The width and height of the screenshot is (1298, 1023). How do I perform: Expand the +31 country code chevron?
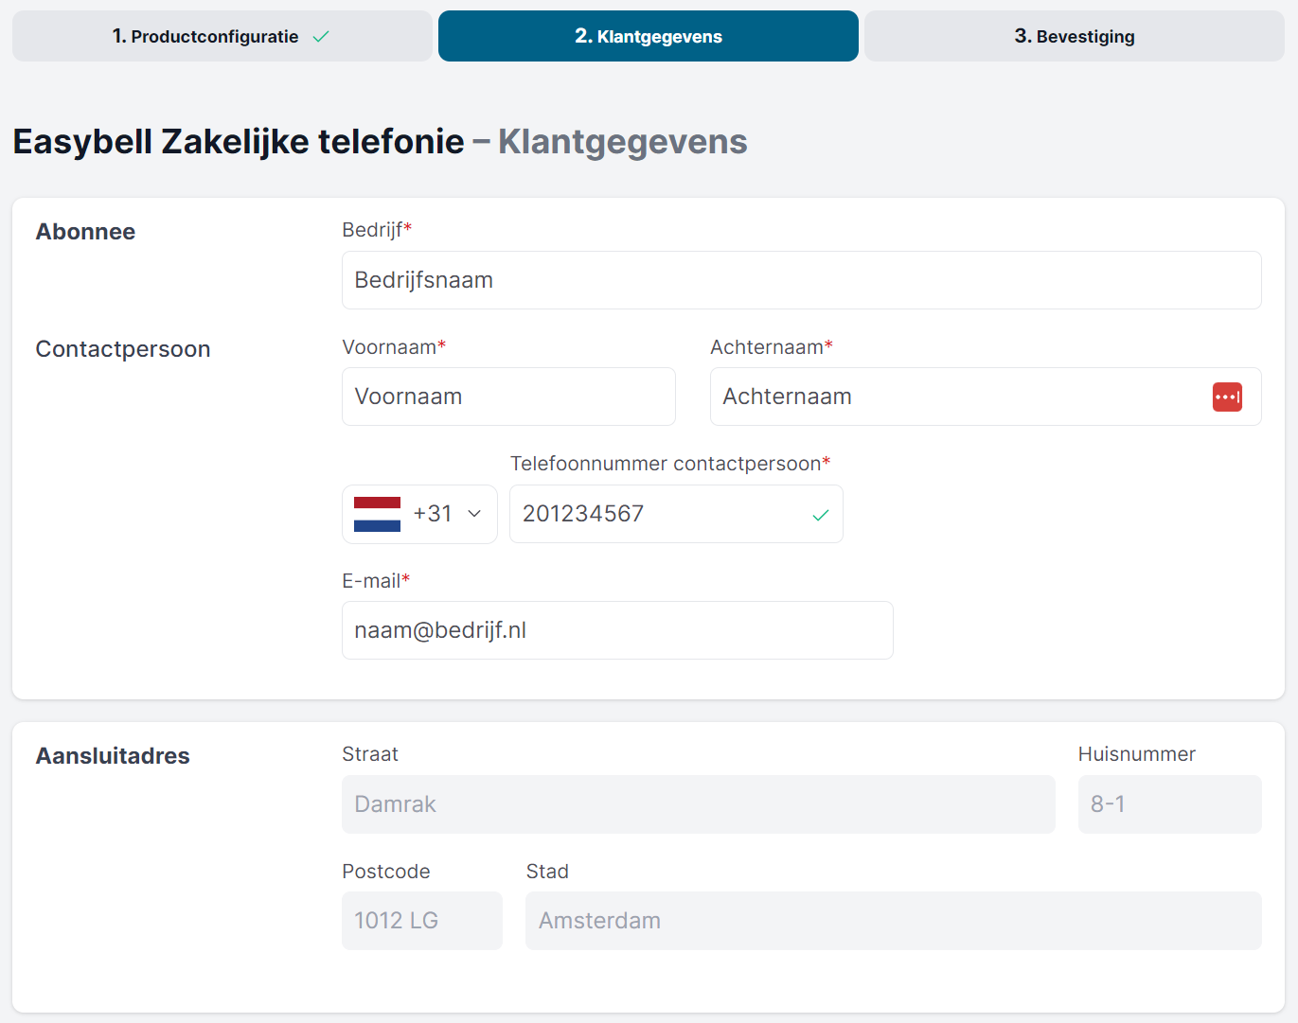[x=475, y=514]
